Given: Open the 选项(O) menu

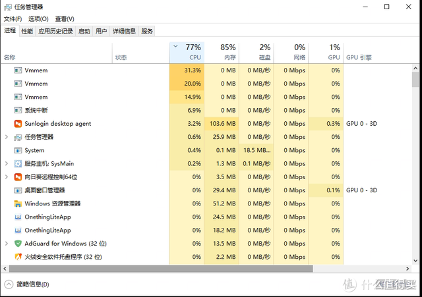Looking at the screenshot, I should pyautogui.click(x=38, y=18).
